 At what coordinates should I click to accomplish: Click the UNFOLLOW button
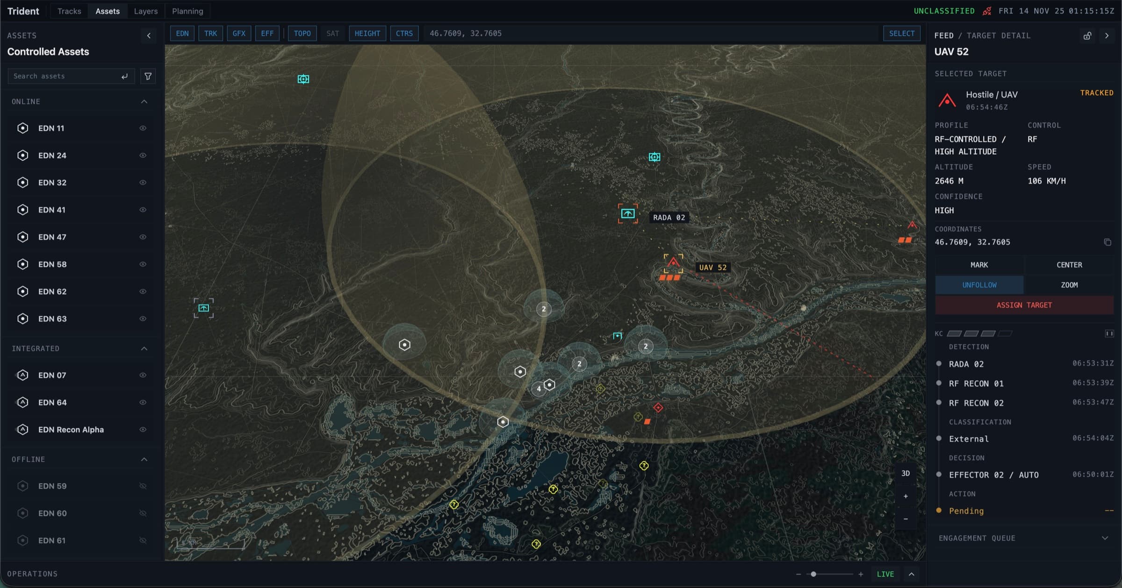[x=979, y=285]
